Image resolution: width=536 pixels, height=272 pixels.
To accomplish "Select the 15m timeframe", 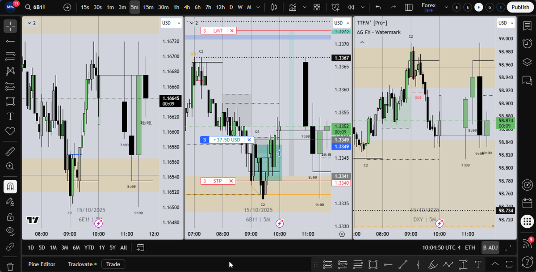I will pos(148,7).
